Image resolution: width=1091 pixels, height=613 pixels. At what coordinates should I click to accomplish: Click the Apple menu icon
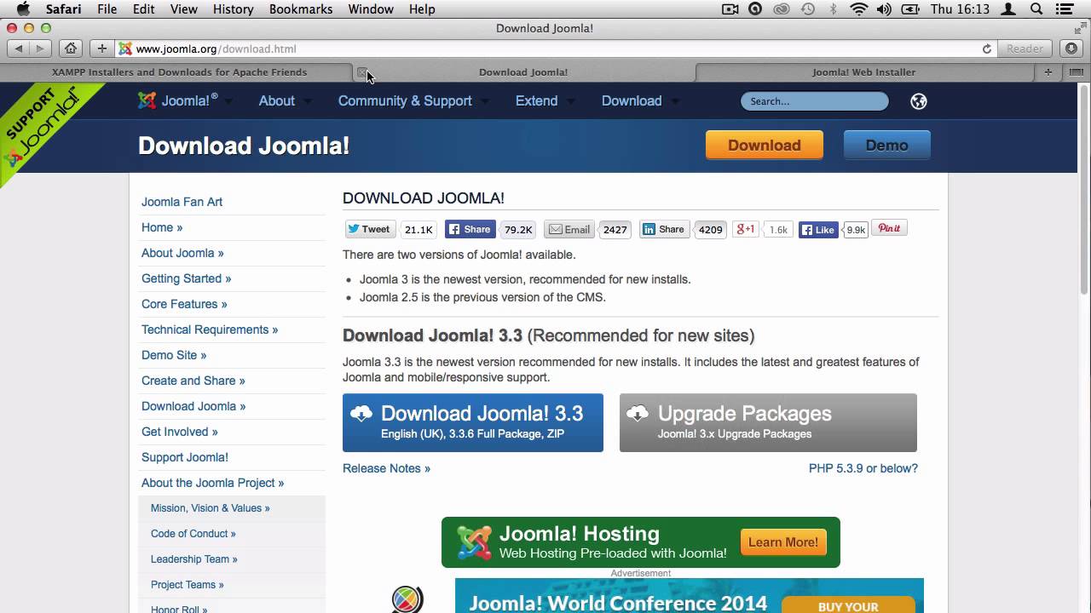23,9
